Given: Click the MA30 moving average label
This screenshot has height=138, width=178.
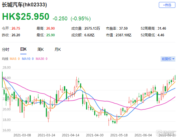Looking at the screenshot, I should [42, 59].
